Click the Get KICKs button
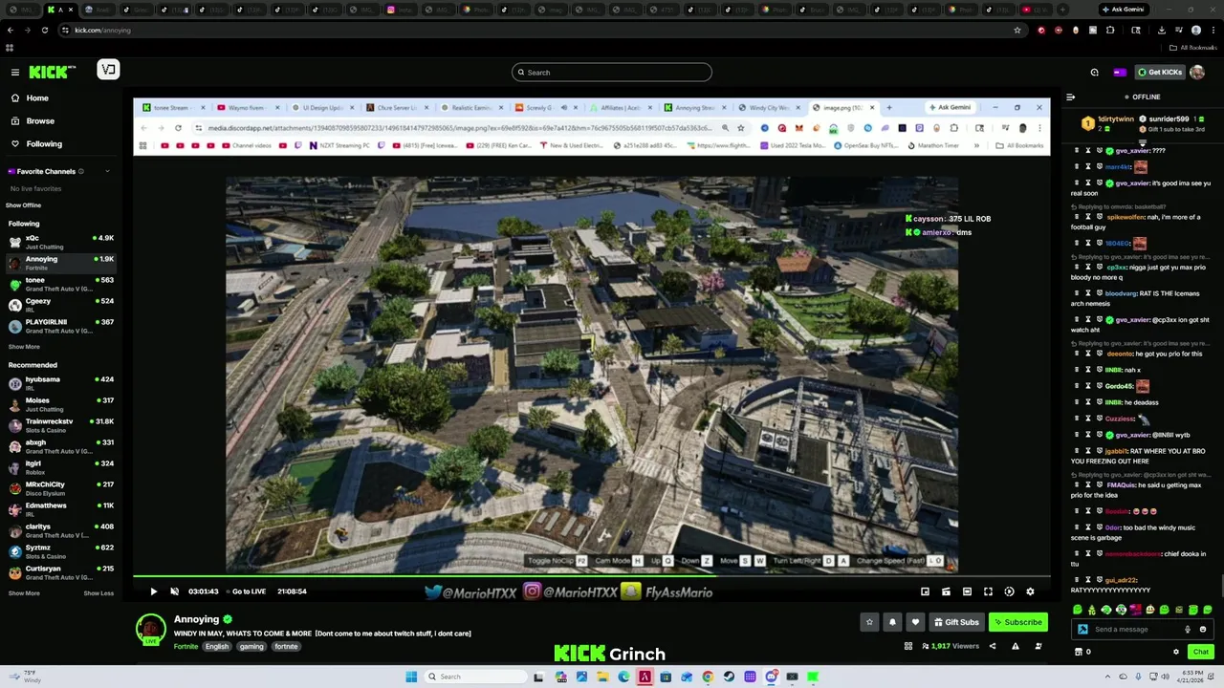Viewport: 1224px width, 688px height. (x=1159, y=73)
